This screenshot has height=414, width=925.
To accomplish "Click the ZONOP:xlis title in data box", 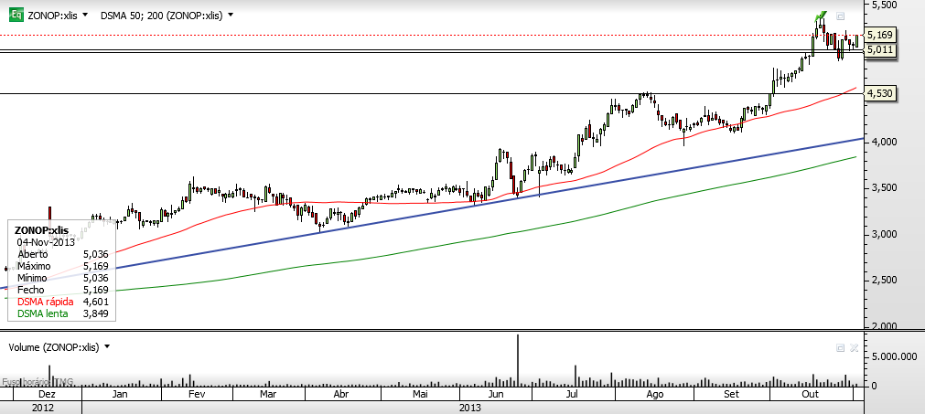I will [x=41, y=229].
